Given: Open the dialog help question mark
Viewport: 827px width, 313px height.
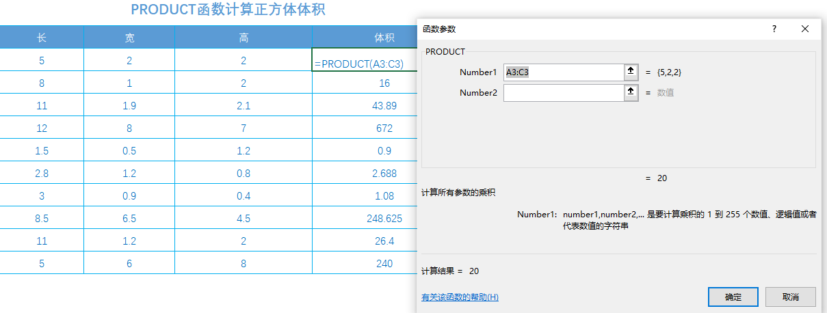Looking at the screenshot, I should pyautogui.click(x=774, y=29).
